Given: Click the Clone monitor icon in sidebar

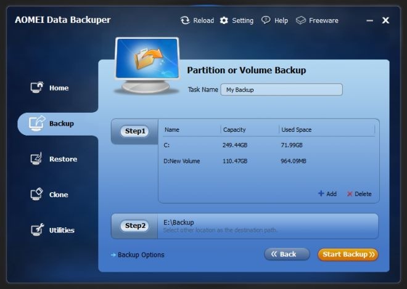Looking at the screenshot, I should click(x=36, y=194).
